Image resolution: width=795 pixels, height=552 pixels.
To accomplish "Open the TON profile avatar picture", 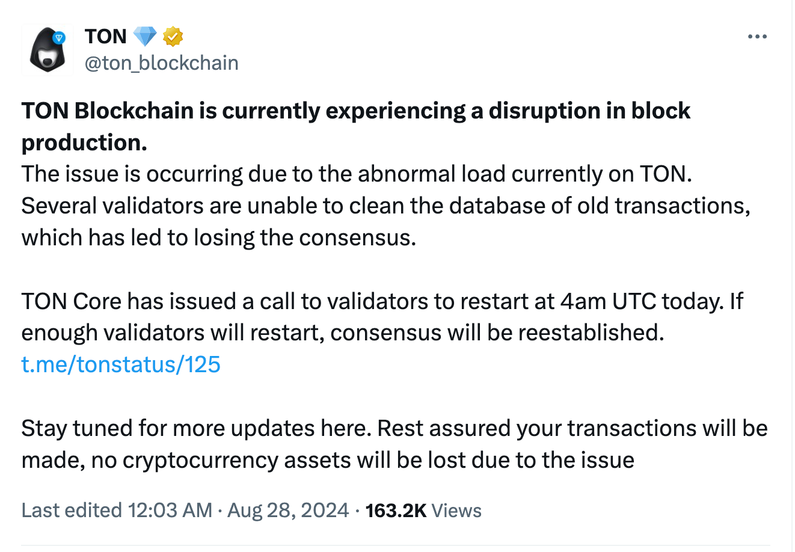I will coord(46,51).
